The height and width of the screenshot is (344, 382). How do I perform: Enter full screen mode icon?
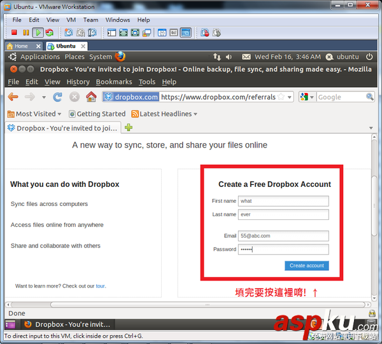(x=124, y=32)
